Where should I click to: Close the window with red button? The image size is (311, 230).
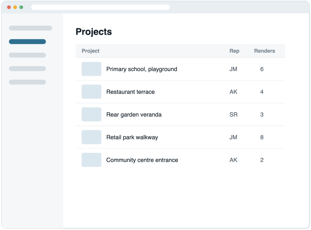(x=9, y=7)
